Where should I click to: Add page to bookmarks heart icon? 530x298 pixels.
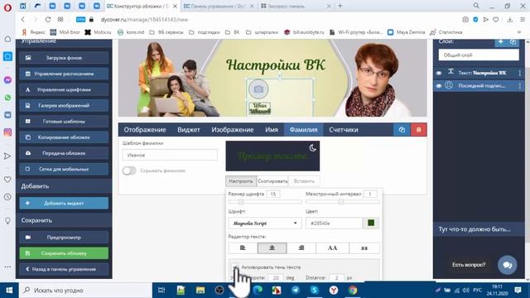pyautogui.click(x=495, y=20)
